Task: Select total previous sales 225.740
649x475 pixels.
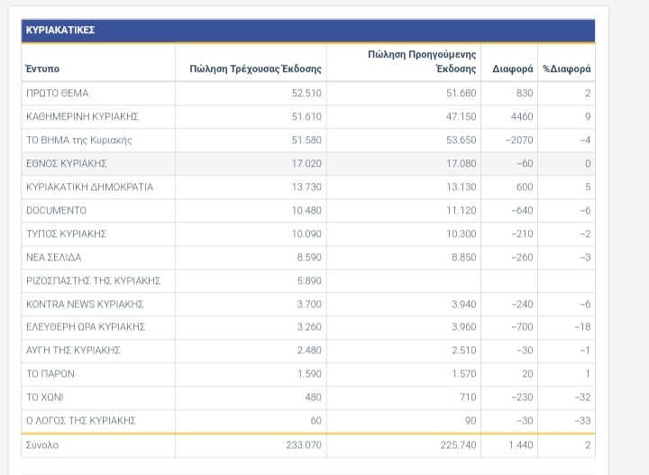Action: [458, 445]
